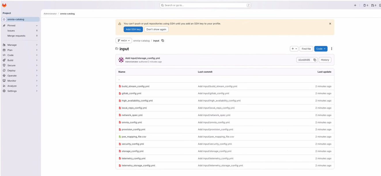The width and height of the screenshot is (381, 176).
Task: Open commit Add input/telemetry_config.yml
Action: click(x=216, y=158)
